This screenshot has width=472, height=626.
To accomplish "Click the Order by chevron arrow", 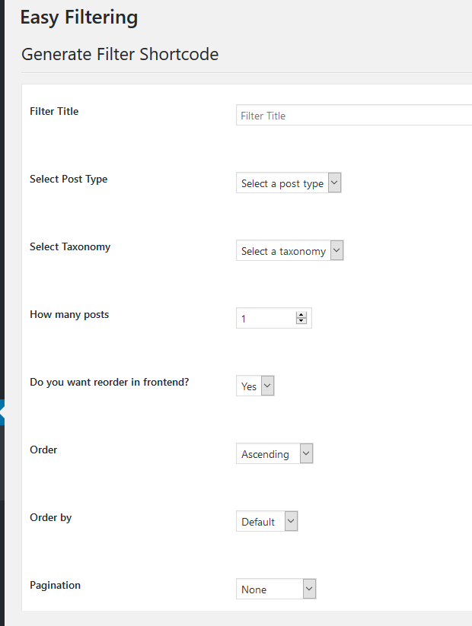I will pyautogui.click(x=291, y=521).
